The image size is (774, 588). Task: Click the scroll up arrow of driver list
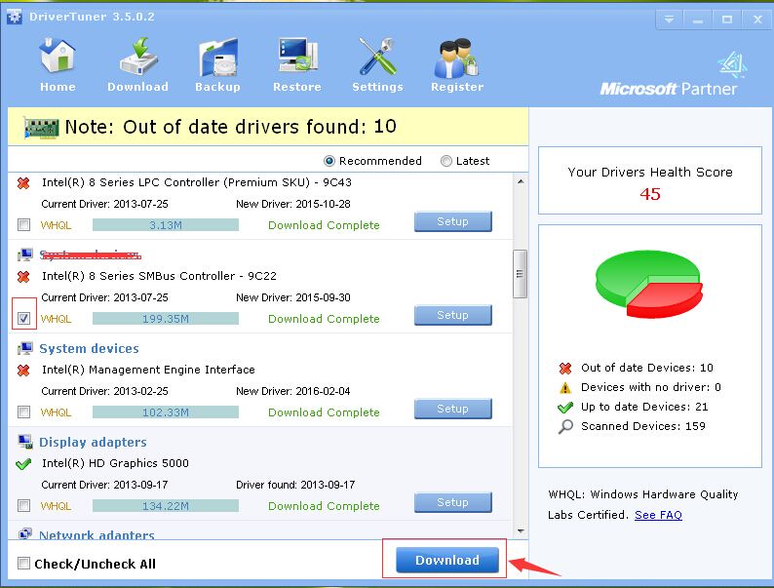pos(521,181)
